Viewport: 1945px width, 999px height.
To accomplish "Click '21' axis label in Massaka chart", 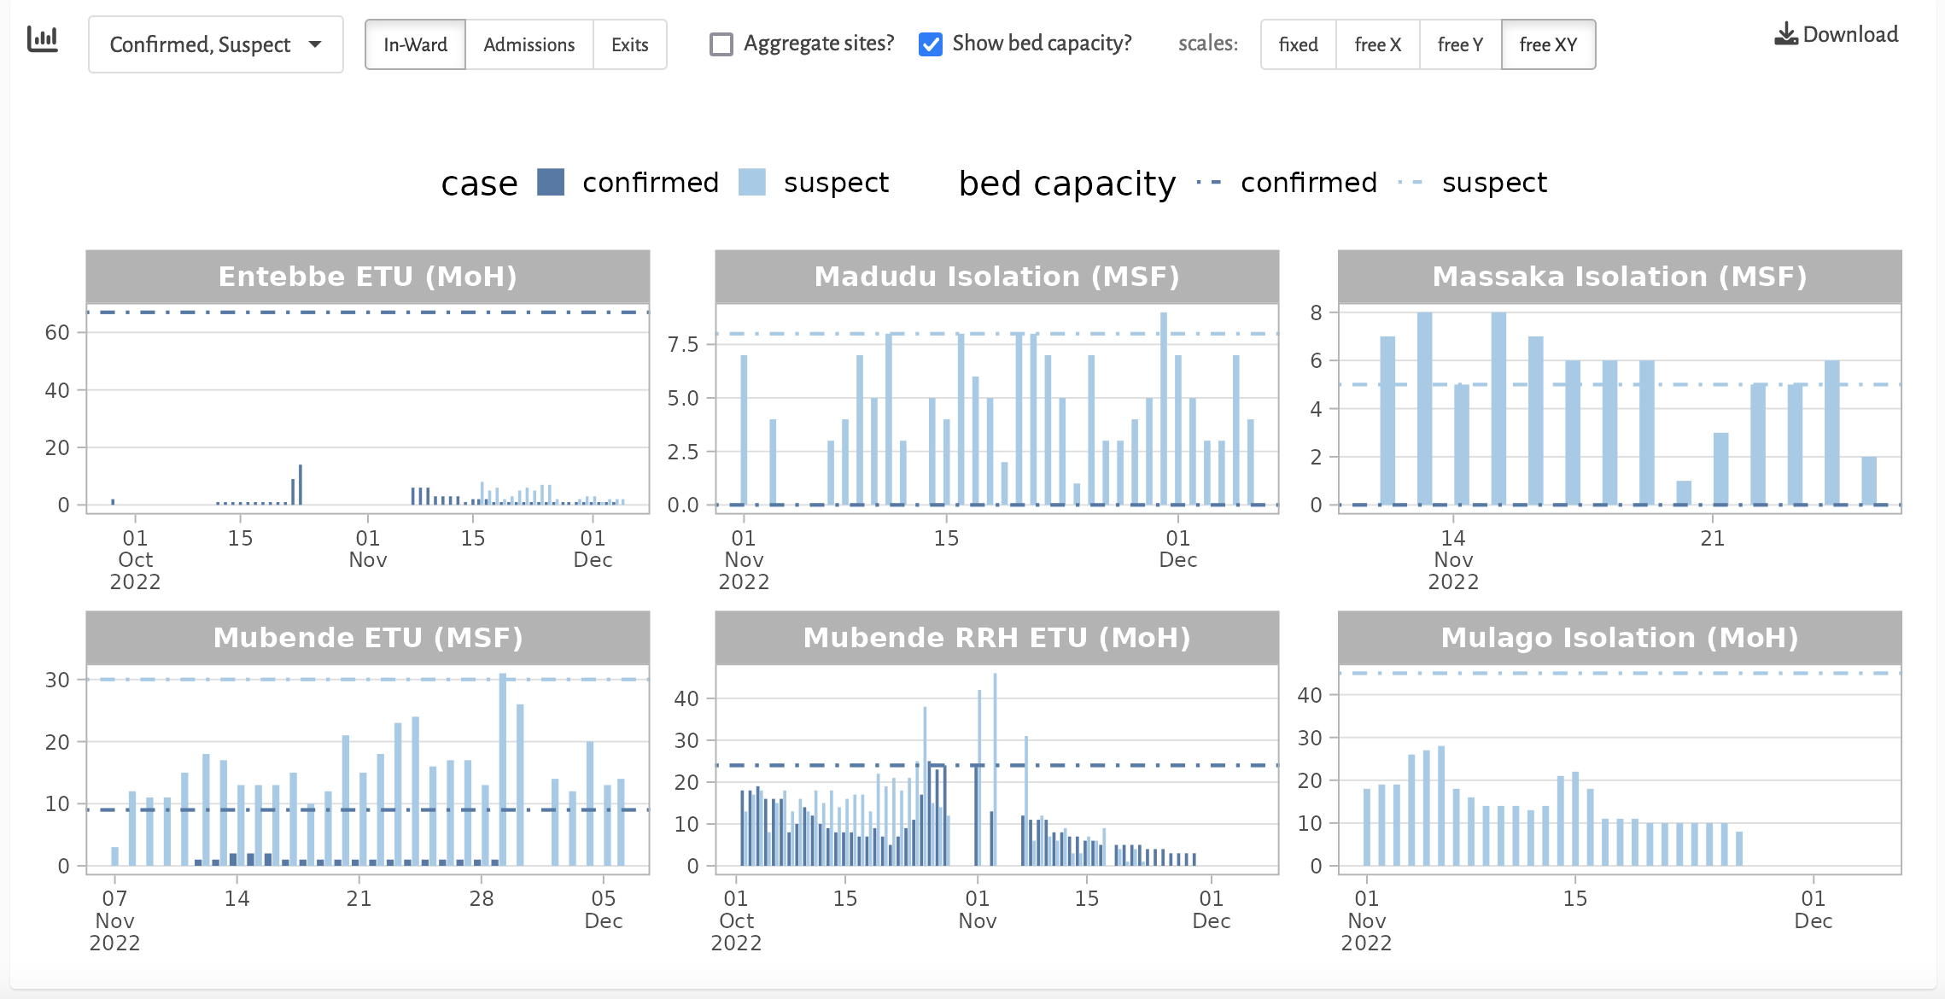I will [1713, 538].
